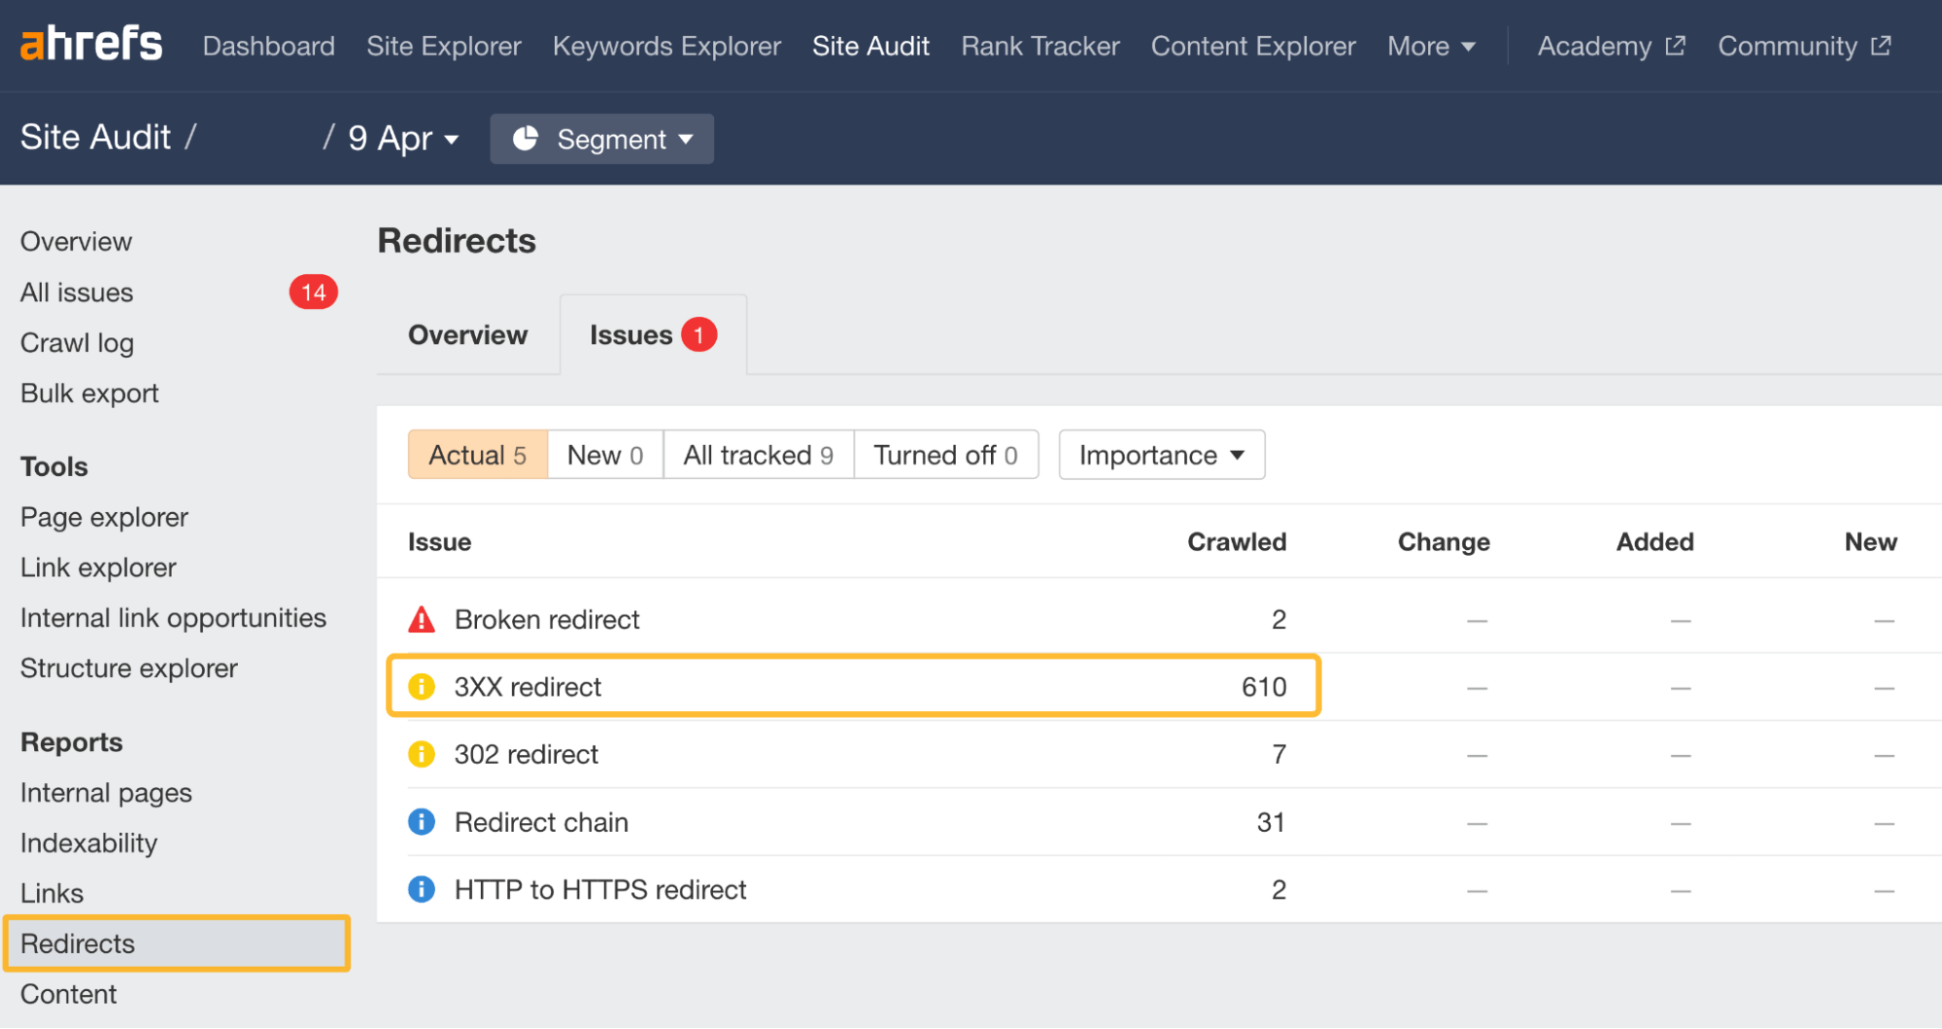Open Community via its external link icon
This screenshot has width=1942, height=1029.
(1882, 45)
